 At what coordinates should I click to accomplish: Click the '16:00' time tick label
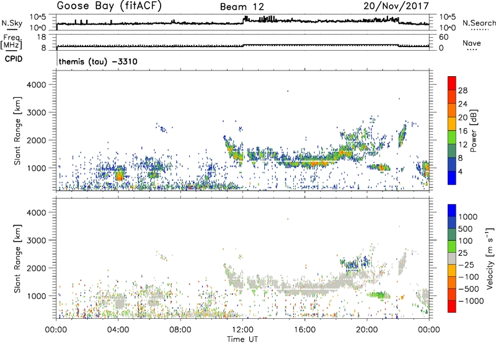(304, 330)
